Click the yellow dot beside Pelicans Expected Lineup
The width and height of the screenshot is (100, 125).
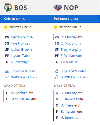[56, 27]
